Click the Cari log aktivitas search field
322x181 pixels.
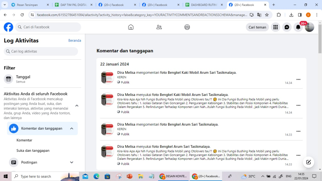tap(41, 51)
